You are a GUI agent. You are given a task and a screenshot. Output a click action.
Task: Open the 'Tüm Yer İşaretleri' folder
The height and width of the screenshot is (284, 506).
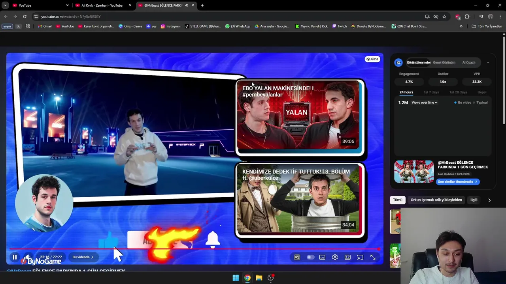coord(487,26)
